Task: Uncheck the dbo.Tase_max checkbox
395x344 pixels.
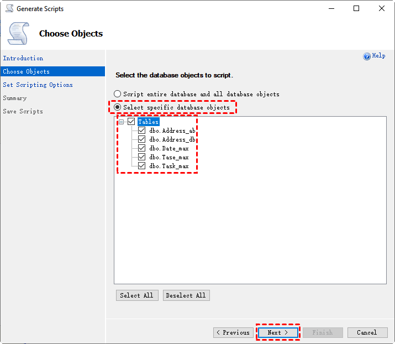Action: coord(141,157)
